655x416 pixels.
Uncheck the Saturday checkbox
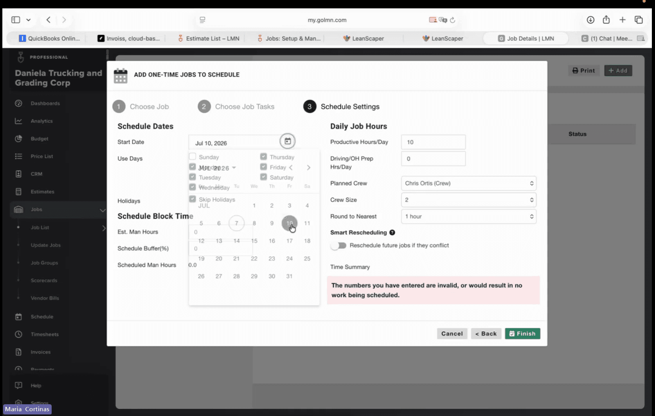point(263,177)
